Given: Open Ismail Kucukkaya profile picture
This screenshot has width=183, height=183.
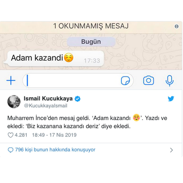Looking at the screenshot, I should [x=14, y=102].
